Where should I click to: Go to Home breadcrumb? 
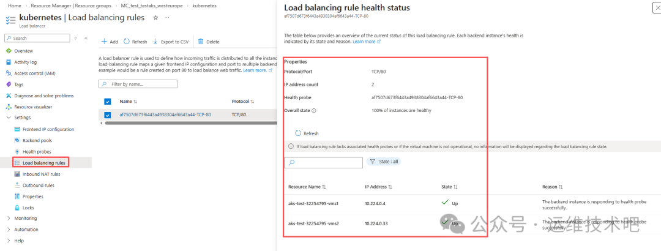[x=15, y=6]
